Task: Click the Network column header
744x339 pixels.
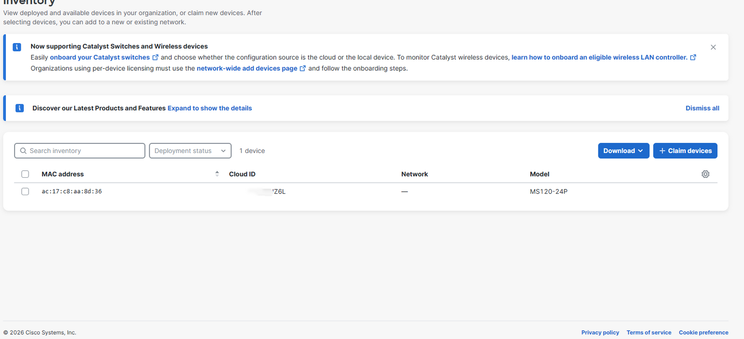Action: point(415,174)
